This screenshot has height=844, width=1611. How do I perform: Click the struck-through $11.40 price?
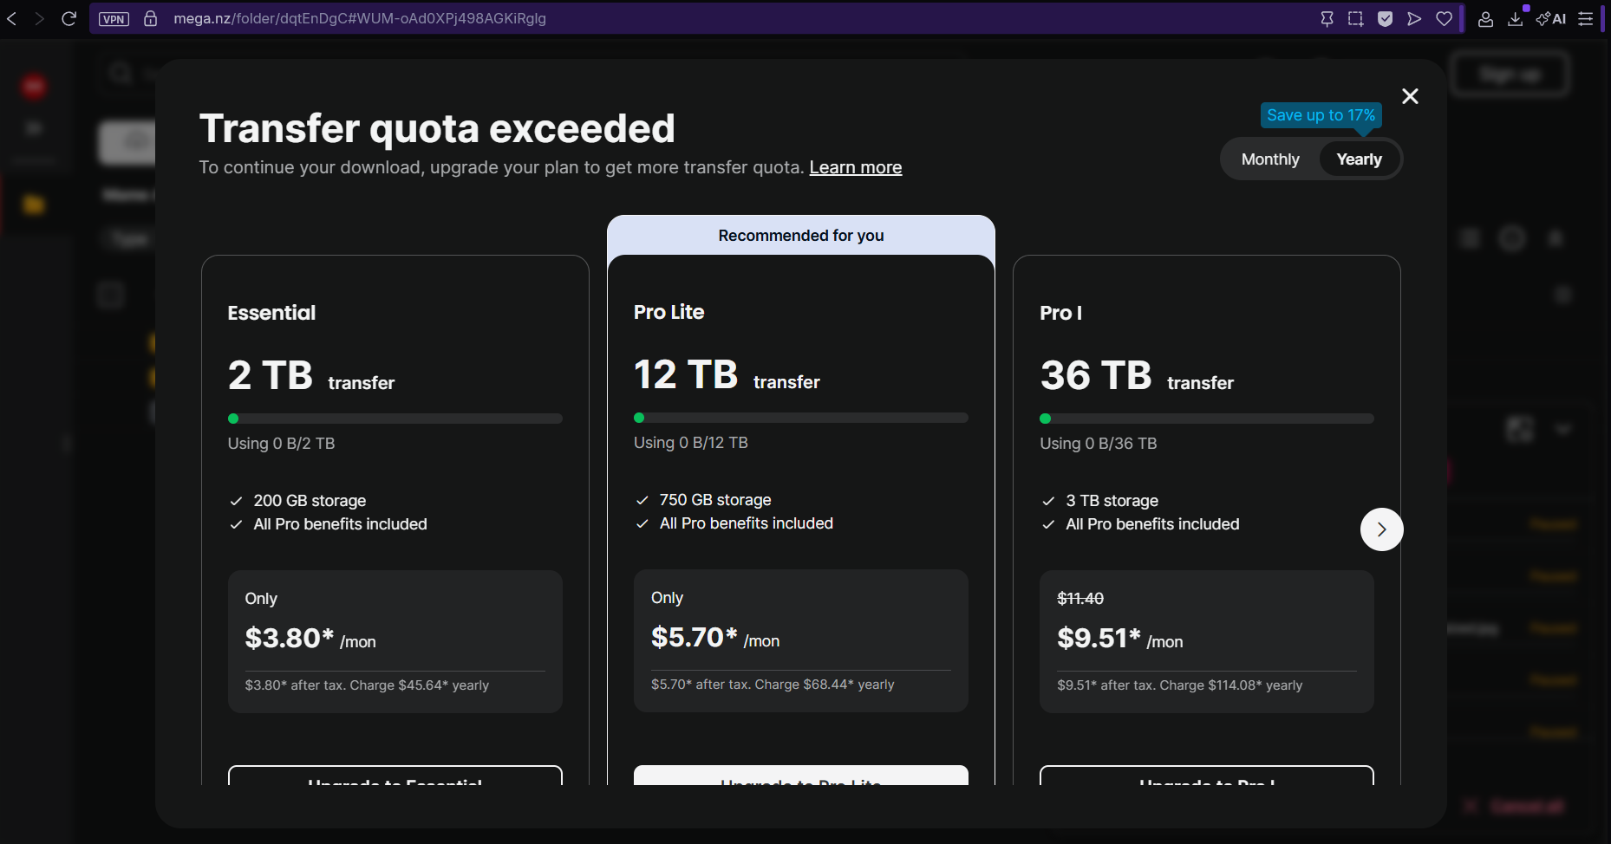point(1080,599)
